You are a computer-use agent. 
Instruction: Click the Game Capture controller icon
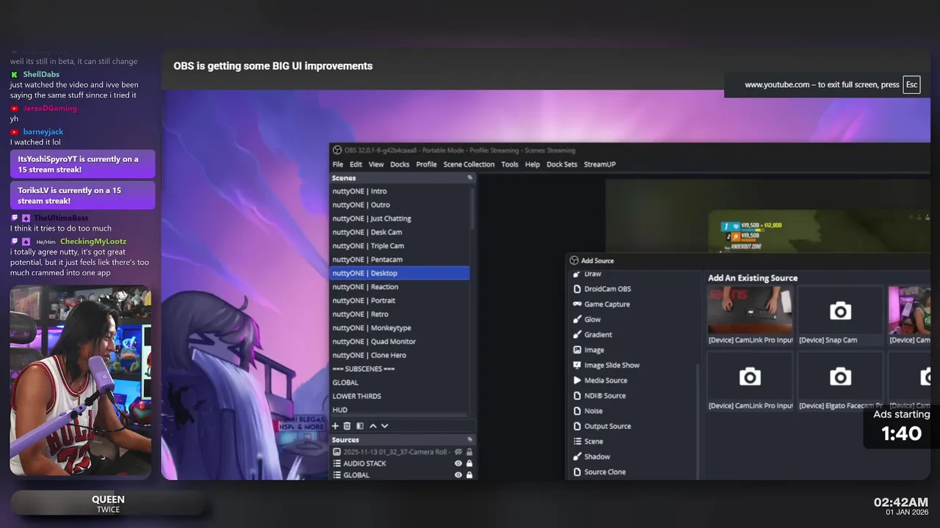click(577, 304)
